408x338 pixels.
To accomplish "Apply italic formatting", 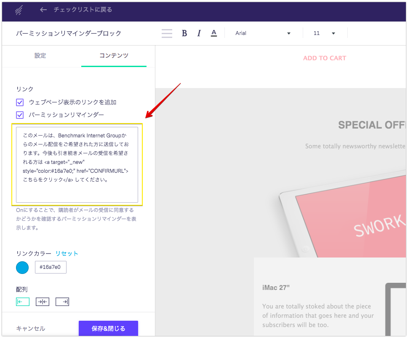I will click(x=199, y=33).
